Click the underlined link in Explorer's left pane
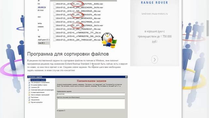This screenshot has height=118, width=209. coord(42,7)
